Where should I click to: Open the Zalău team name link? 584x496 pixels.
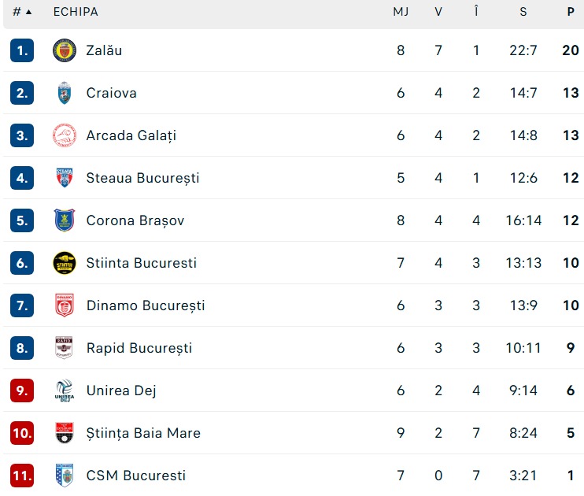tap(104, 50)
